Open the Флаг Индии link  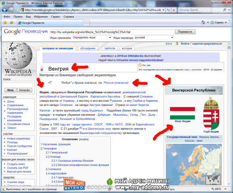pos(183,121)
